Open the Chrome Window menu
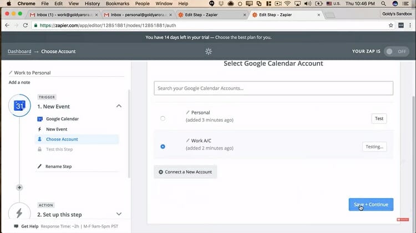416x233 pixels. pyautogui.click(x=164, y=3)
